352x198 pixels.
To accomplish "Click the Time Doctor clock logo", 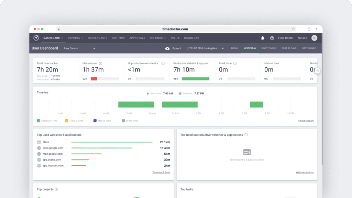I will [x=36, y=38].
